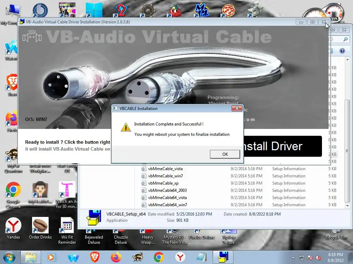This screenshot has height=264, width=353.
Task: Click the Explorer search magnifier icon
Action: pos(345,39)
